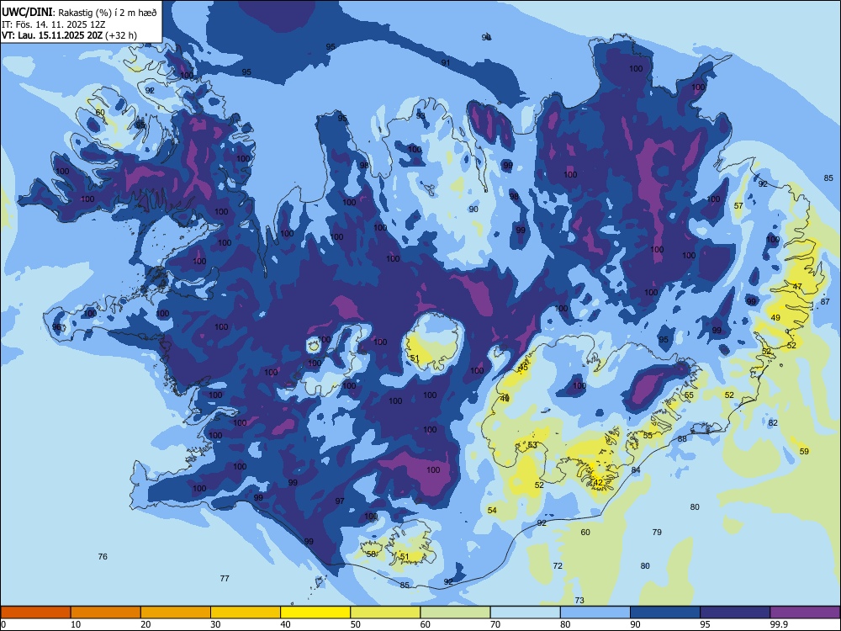Click the 'IT: Fös. 14. 11. 2025 12Z' line

tap(54, 24)
